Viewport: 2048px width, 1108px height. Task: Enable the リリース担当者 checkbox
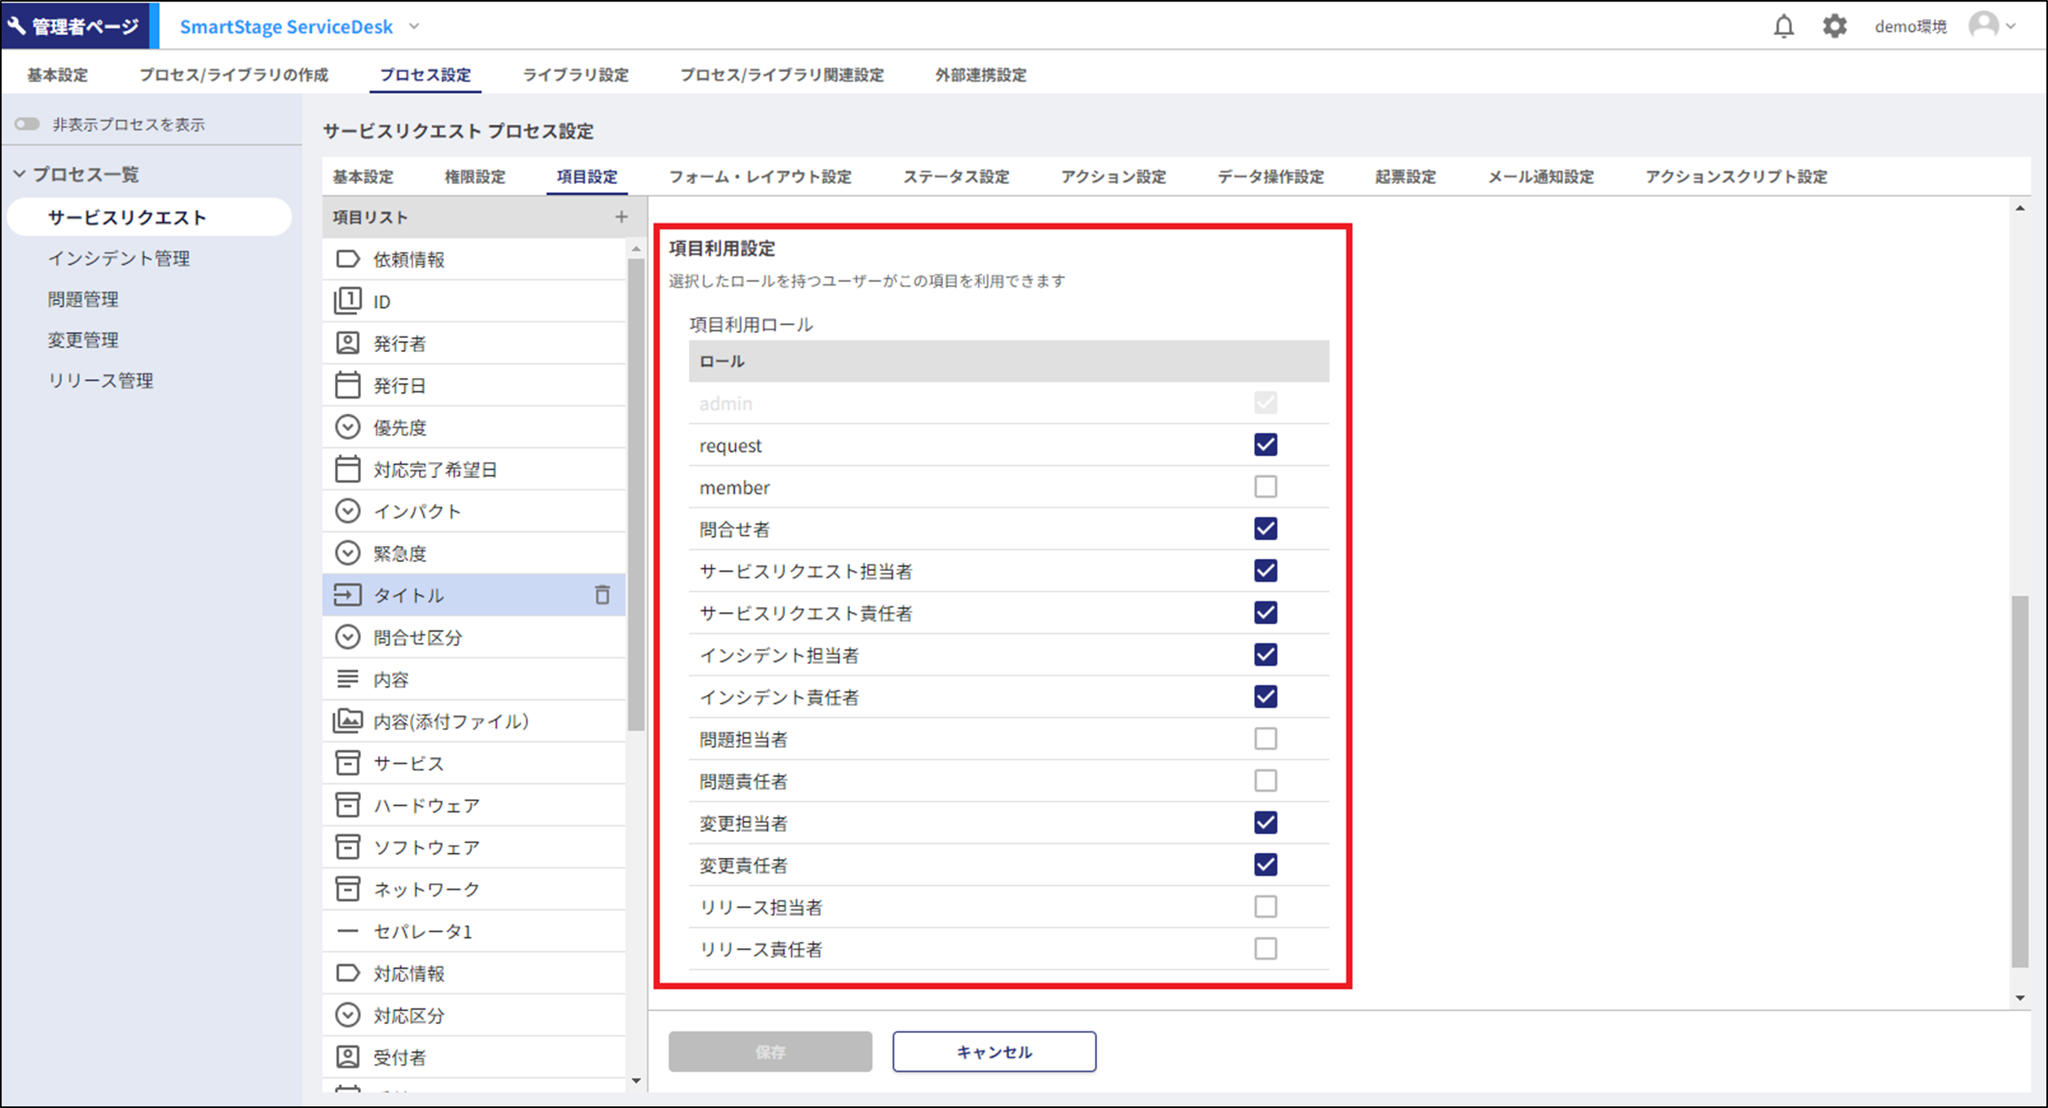point(1265,906)
